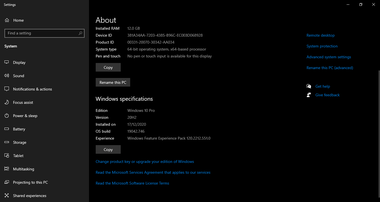380x202 pixels.
Task: Click the Notifications & actions icon
Action: (x=7, y=89)
